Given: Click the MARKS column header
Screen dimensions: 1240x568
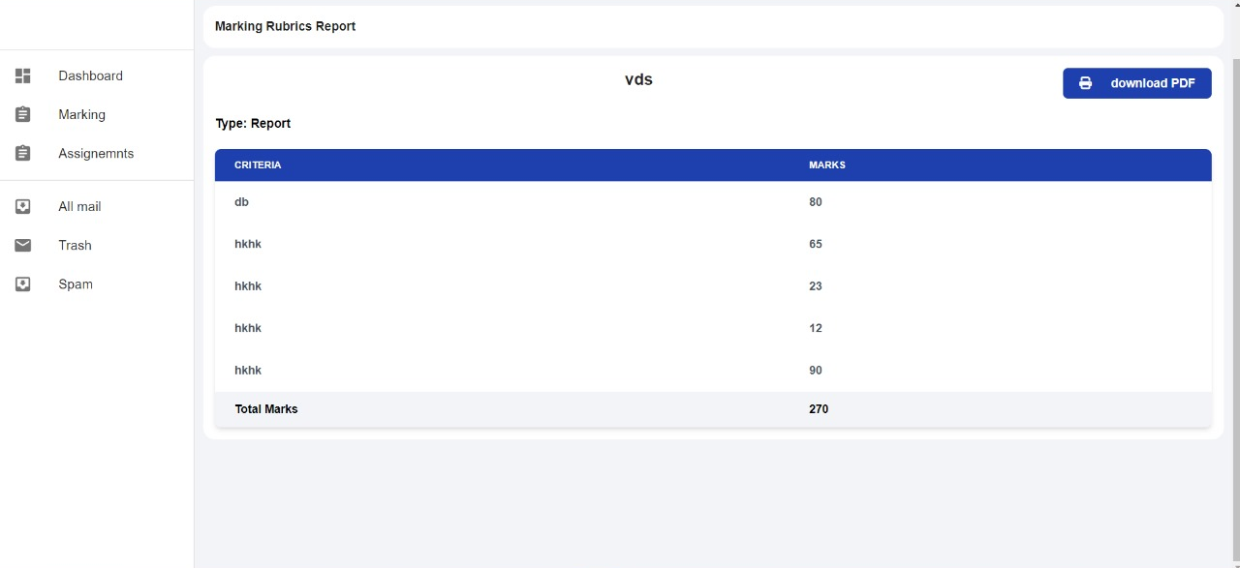Looking at the screenshot, I should click(x=826, y=164).
